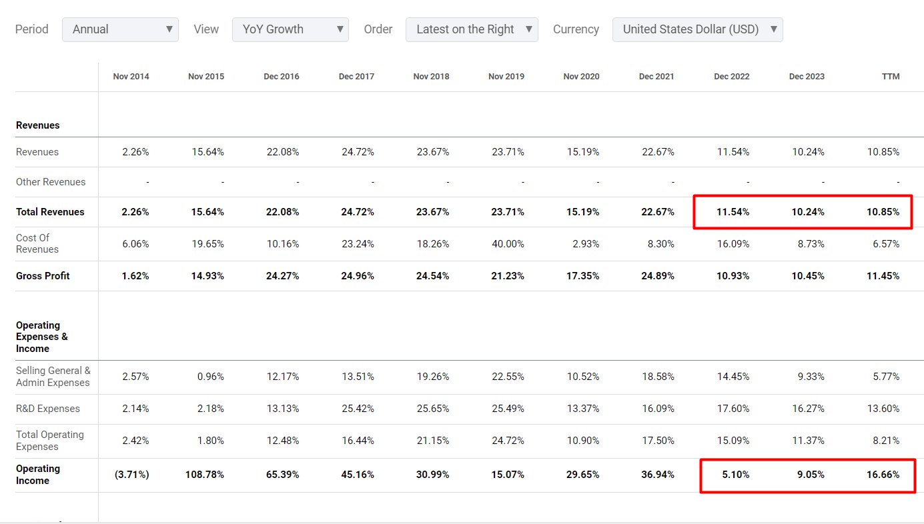Click the Dec 2023 column header
This screenshot has width=924, height=524.
point(807,77)
